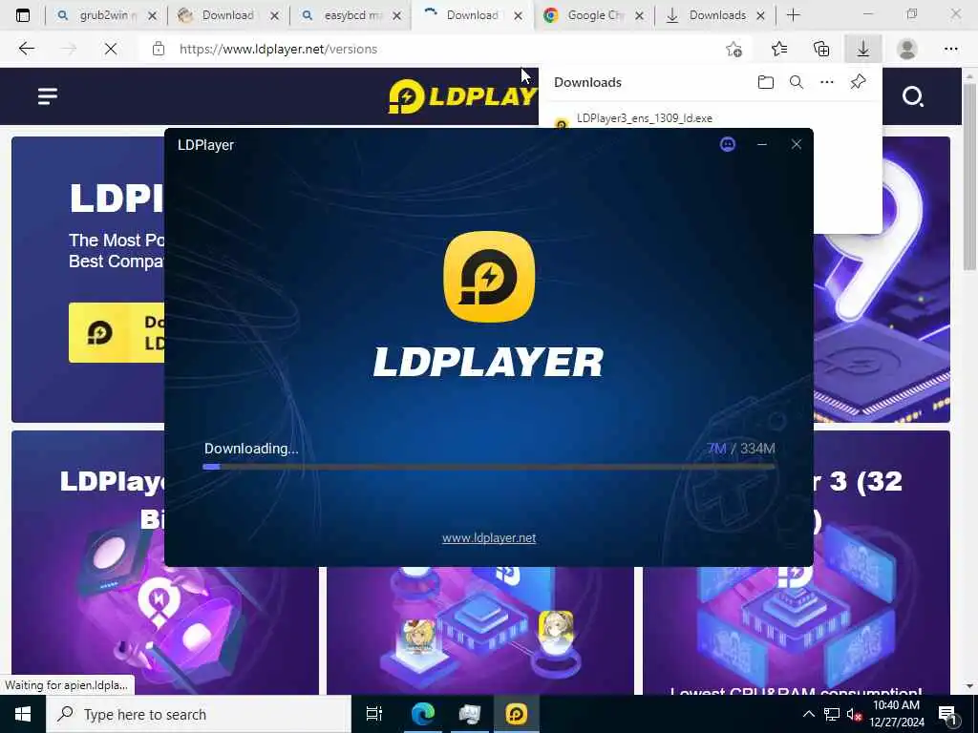Open the taskbar clock and date
The image size is (978, 733).
[896, 714]
